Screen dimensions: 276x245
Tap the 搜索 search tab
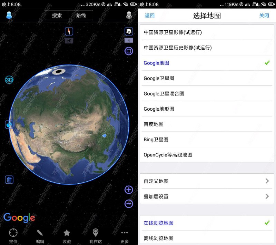point(57,15)
